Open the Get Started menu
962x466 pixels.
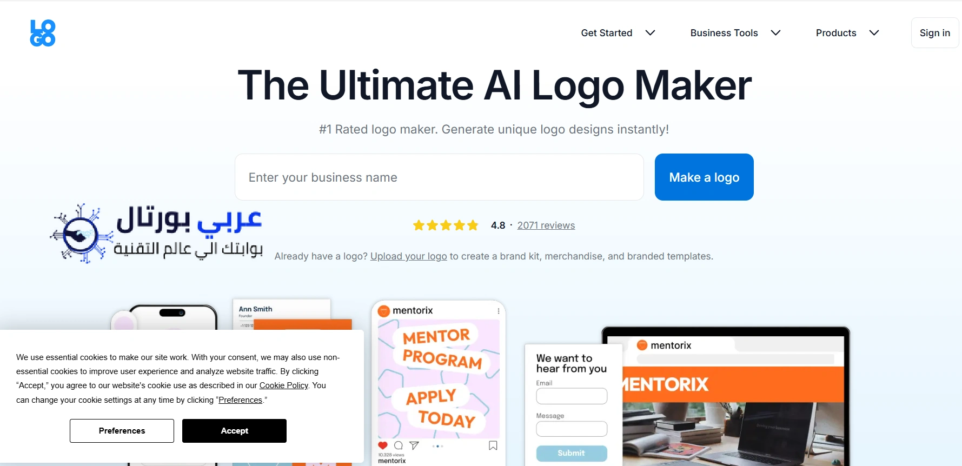pyautogui.click(x=607, y=33)
